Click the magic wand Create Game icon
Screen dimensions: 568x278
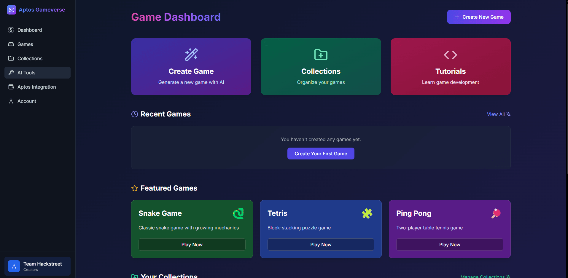tap(191, 55)
